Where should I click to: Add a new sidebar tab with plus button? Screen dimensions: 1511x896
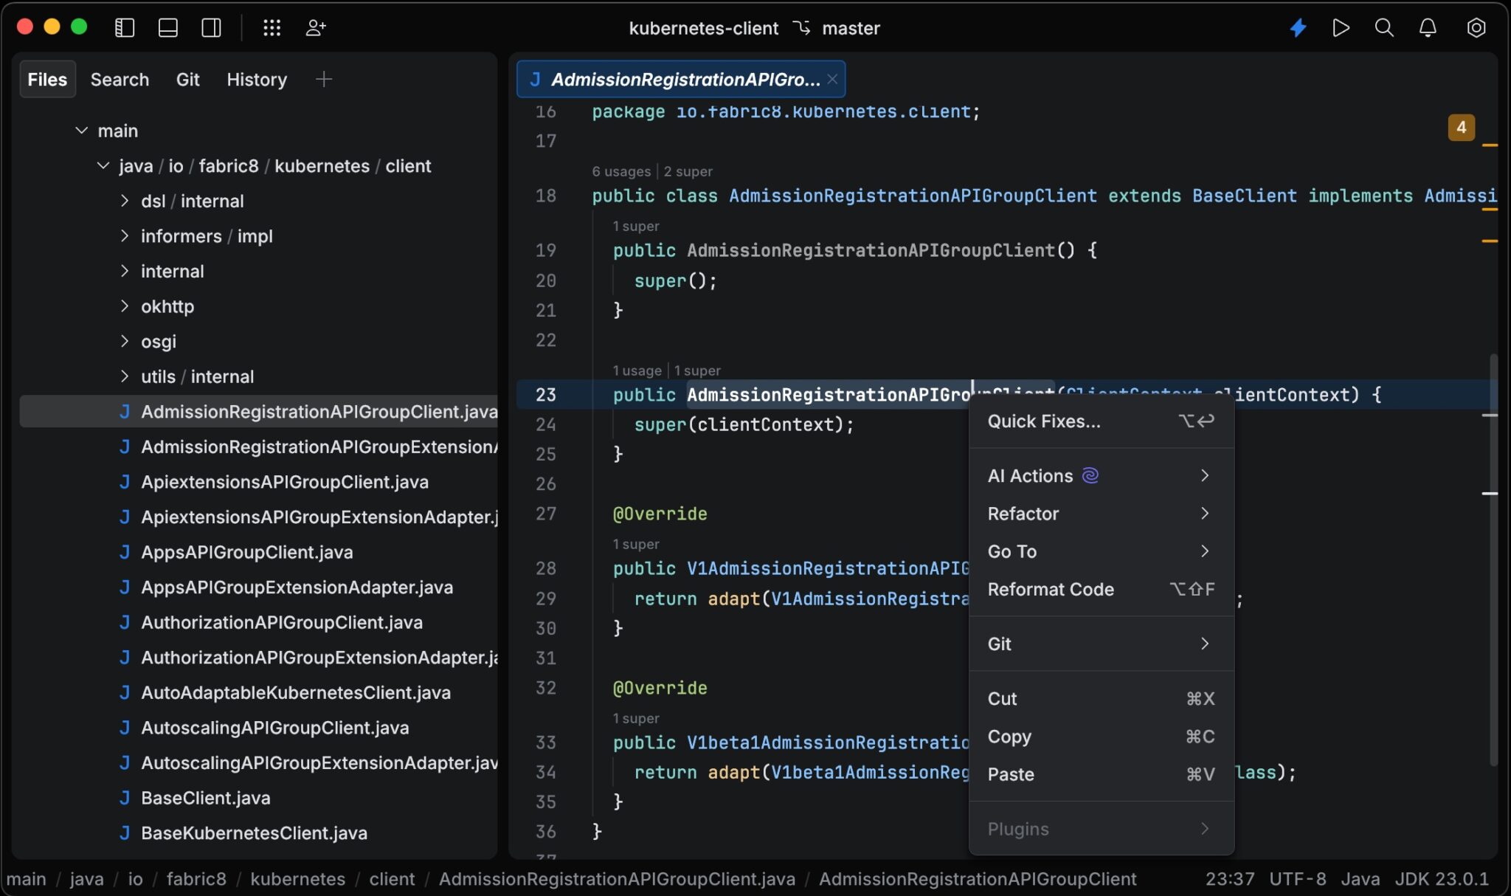[323, 79]
